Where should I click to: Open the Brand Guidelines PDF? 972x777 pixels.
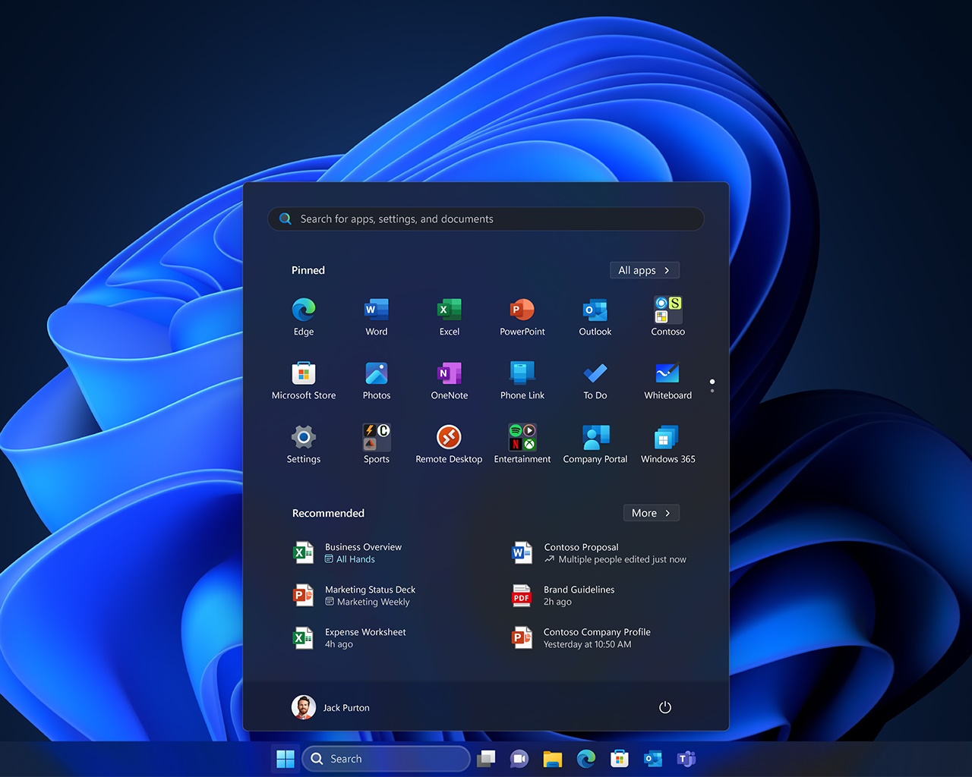(563, 595)
